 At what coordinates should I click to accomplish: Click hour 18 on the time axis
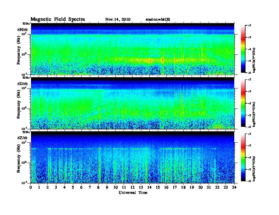pyautogui.click(x=183, y=188)
